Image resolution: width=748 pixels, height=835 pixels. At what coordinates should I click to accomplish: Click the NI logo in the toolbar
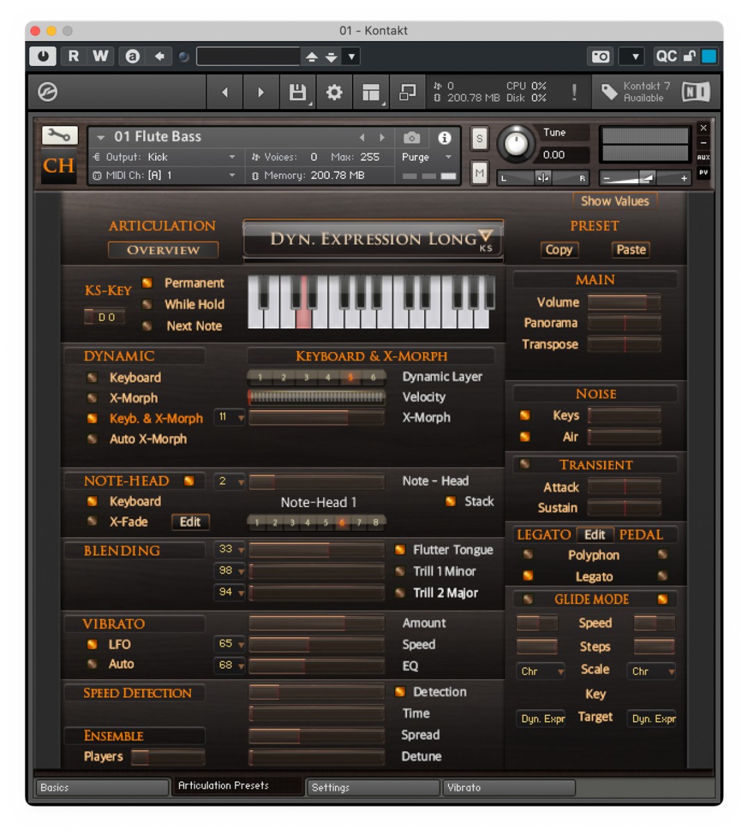695,90
